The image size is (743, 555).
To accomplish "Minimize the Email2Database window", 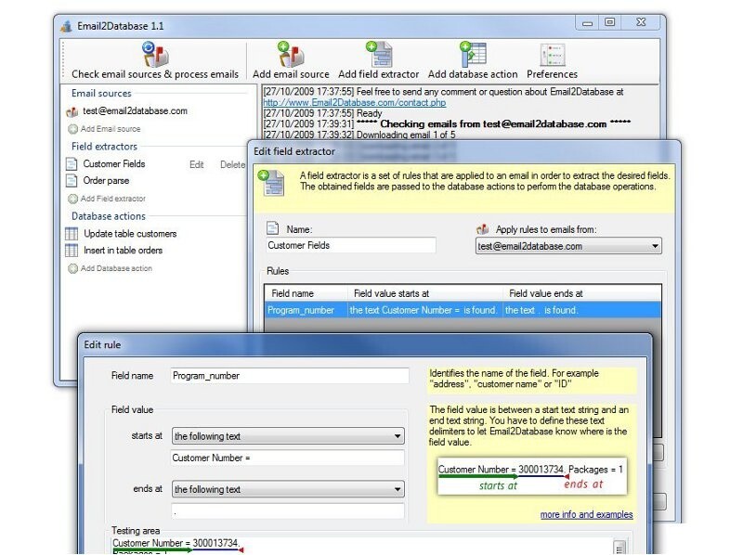I will click(587, 22).
